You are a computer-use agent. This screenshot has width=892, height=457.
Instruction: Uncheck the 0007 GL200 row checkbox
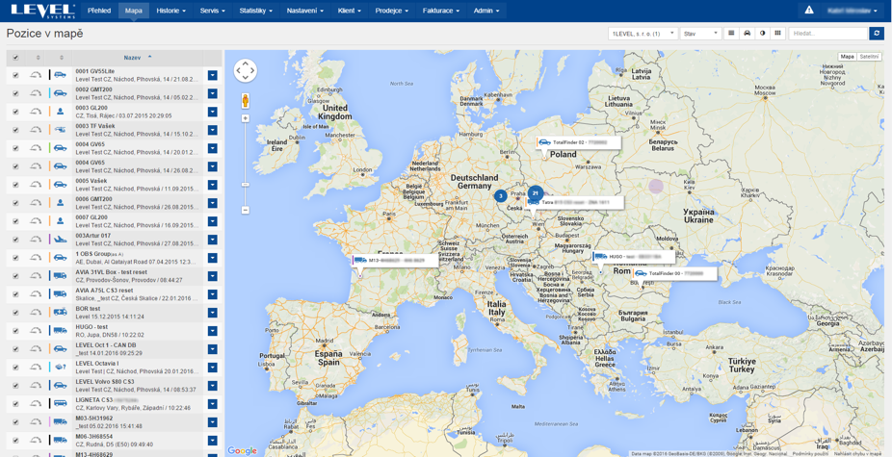(15, 221)
